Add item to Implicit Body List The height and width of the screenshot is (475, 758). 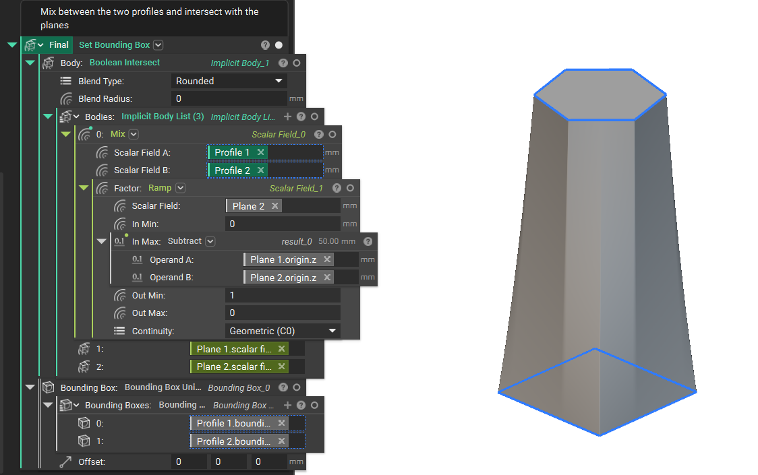pyautogui.click(x=288, y=117)
